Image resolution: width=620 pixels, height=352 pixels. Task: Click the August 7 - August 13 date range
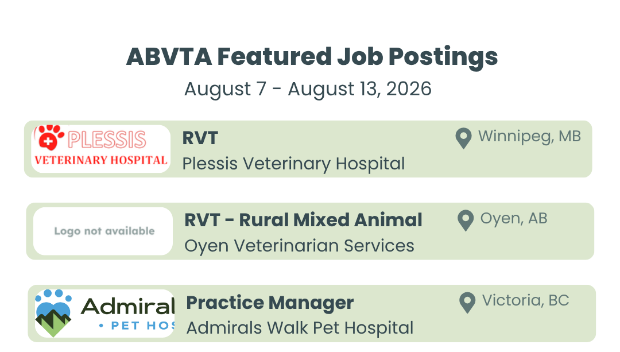[308, 89]
